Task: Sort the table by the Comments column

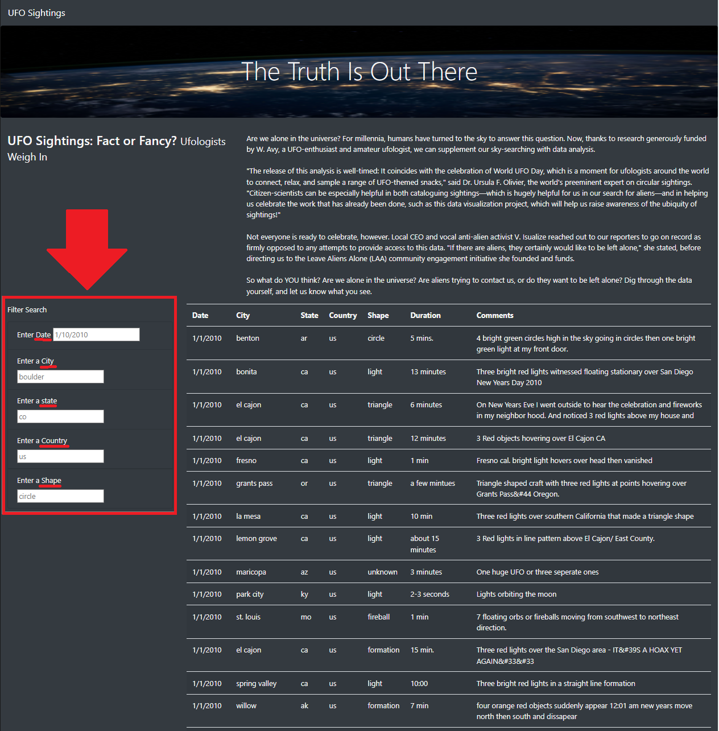Action: pyautogui.click(x=495, y=315)
